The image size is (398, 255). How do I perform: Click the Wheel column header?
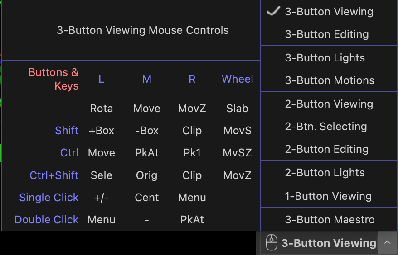click(237, 79)
